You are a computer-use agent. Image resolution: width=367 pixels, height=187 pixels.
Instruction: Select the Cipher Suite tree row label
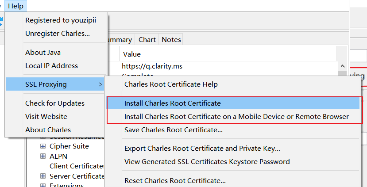tap(69, 146)
